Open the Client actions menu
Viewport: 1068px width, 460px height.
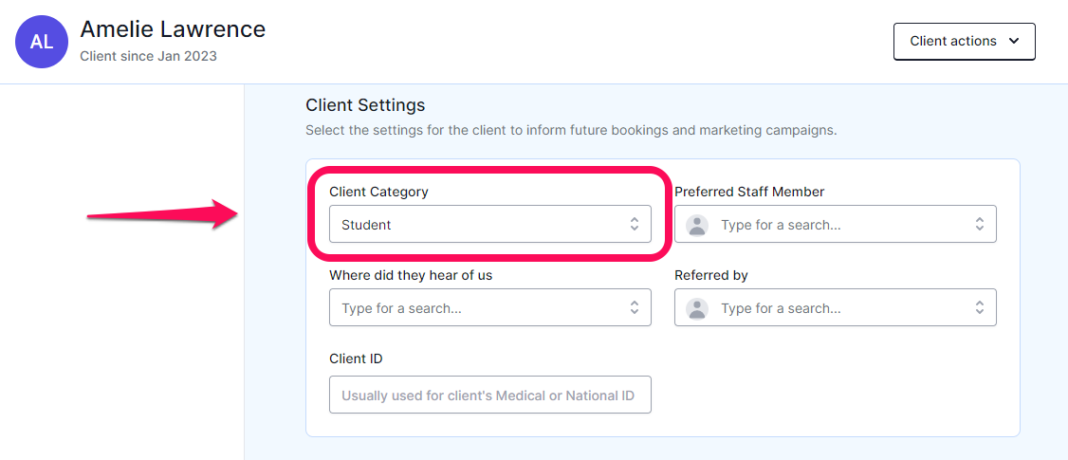965,41
